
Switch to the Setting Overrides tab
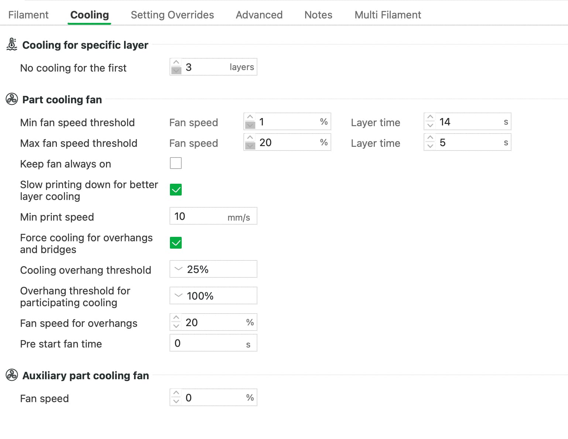[x=172, y=15]
